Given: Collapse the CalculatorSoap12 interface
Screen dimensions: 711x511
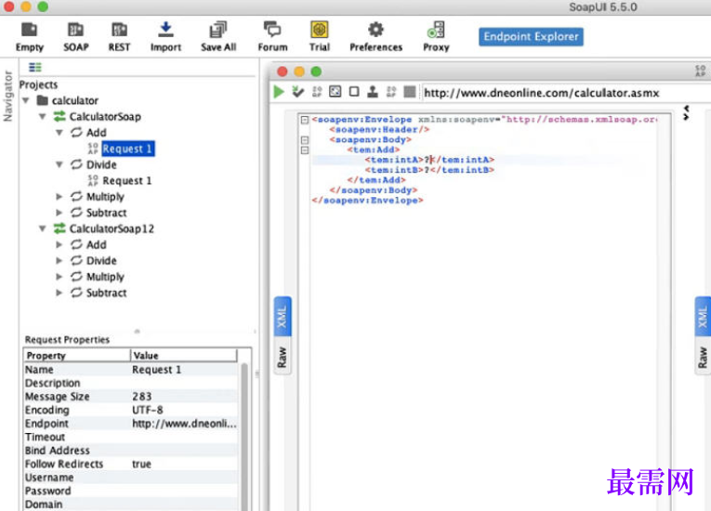Looking at the screenshot, I should click(43, 229).
